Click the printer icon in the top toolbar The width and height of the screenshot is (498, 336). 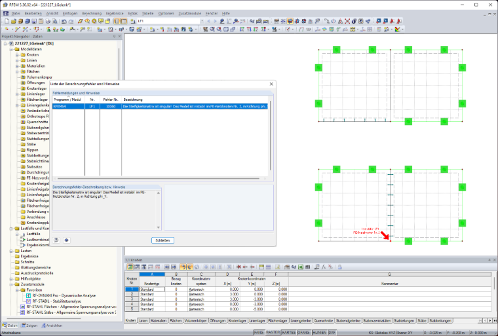pyautogui.click(x=48, y=21)
